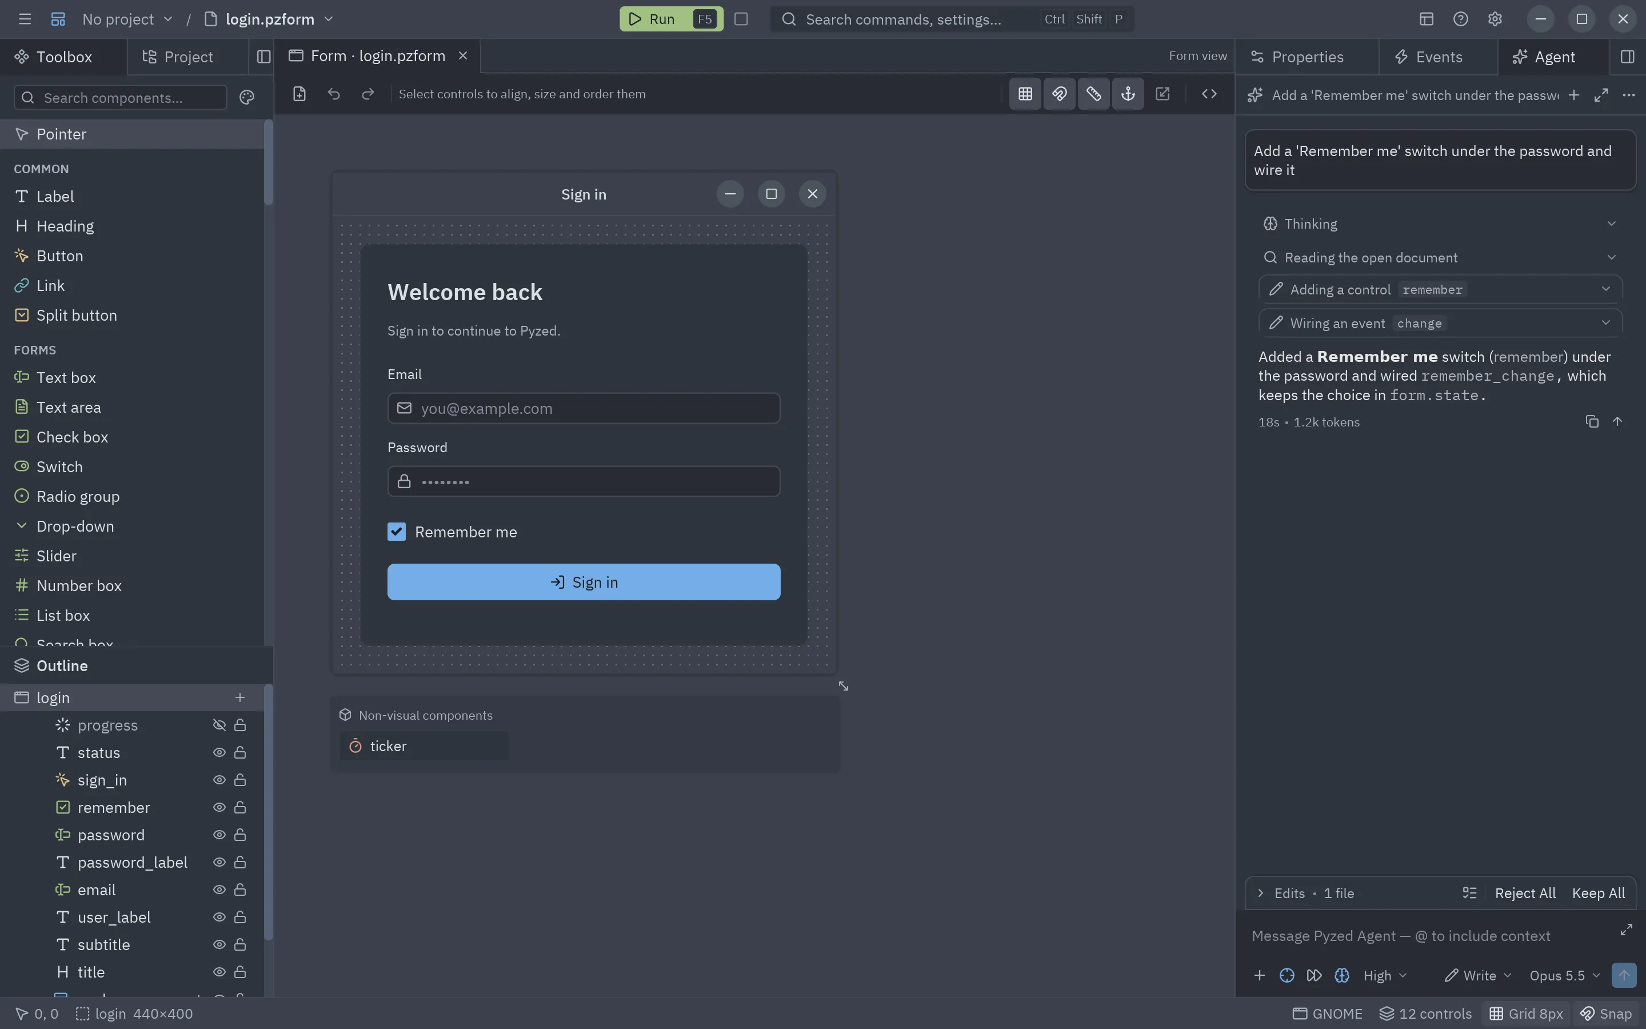Viewport: 1646px width, 1029px height.
Task: Expand the Thinking section
Action: pyautogui.click(x=1440, y=224)
